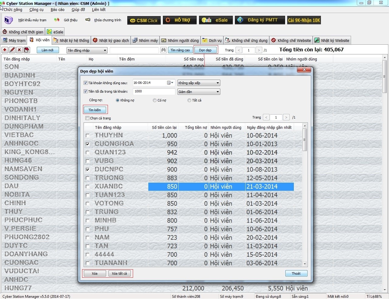
Task: Open the Tên đăng nhập filter dropdown
Action: click(x=87, y=50)
